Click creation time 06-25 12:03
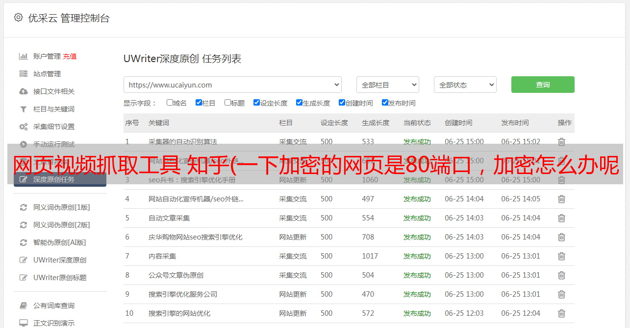 coord(464,313)
